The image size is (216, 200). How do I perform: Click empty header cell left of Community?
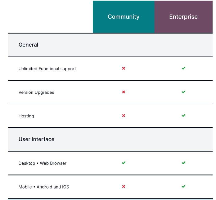click(50, 17)
